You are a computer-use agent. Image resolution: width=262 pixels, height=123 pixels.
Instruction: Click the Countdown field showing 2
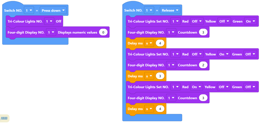pyautogui.click(x=203, y=65)
